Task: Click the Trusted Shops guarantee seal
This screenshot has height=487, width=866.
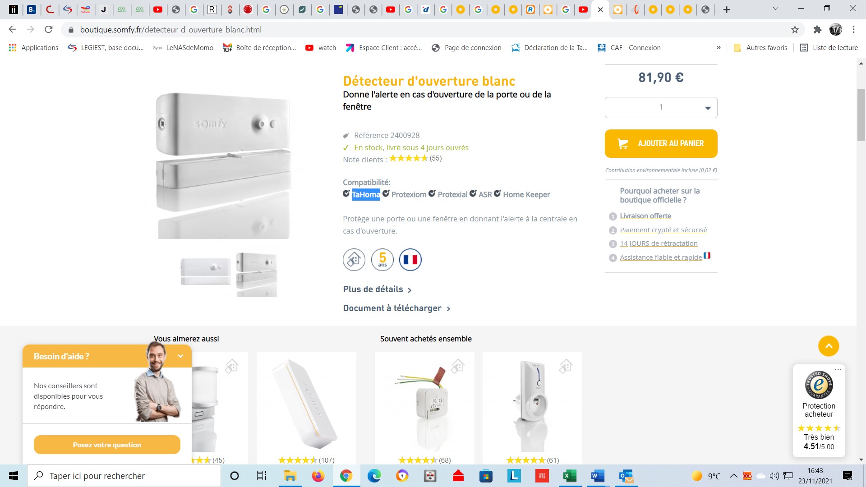Action: (819, 385)
